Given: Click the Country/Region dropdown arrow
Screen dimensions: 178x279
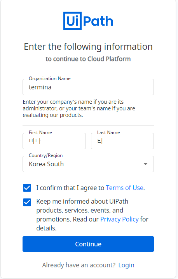Looking at the screenshot, I should coord(145,164).
